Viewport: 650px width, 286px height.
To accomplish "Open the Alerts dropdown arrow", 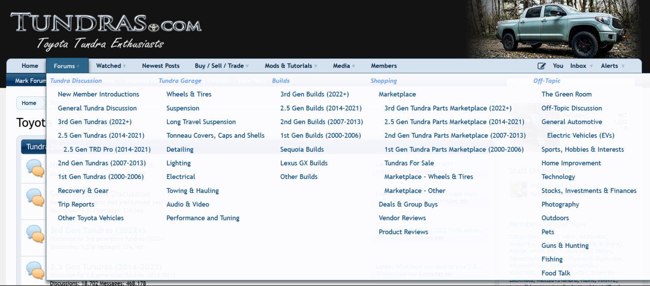I will [623, 66].
